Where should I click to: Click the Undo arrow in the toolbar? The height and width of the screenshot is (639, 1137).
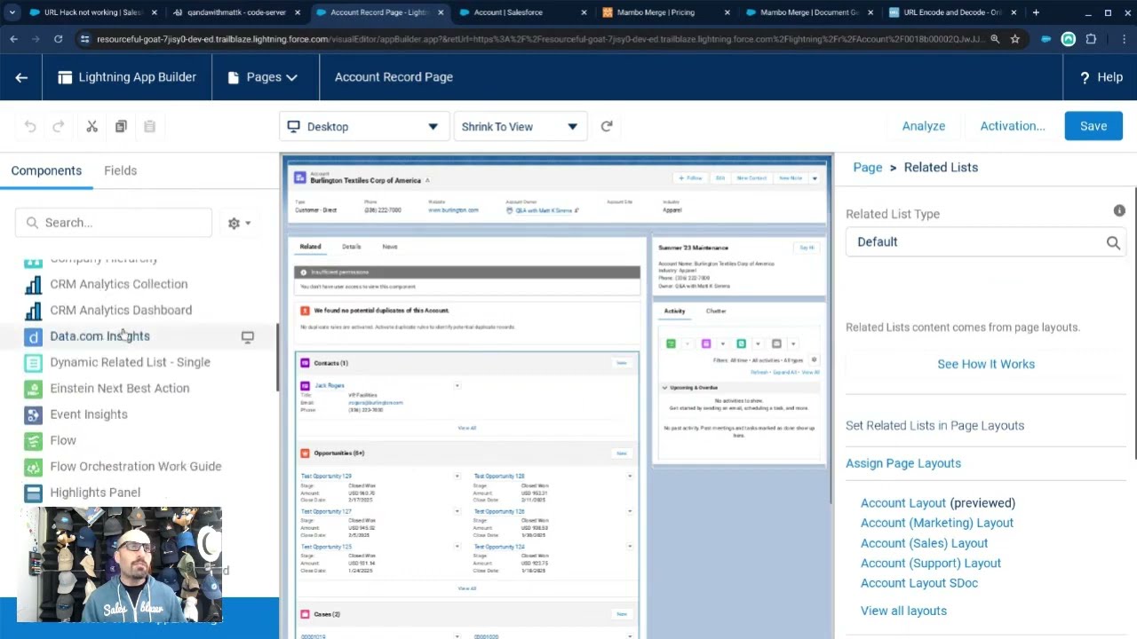[30, 127]
